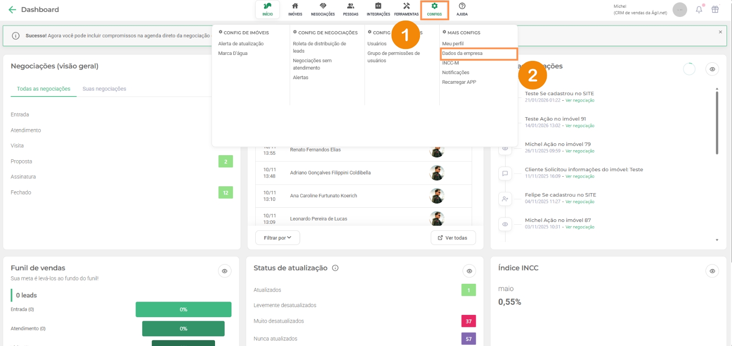732x346 pixels.
Task: Switch to Suas negociações tab
Action: click(104, 89)
